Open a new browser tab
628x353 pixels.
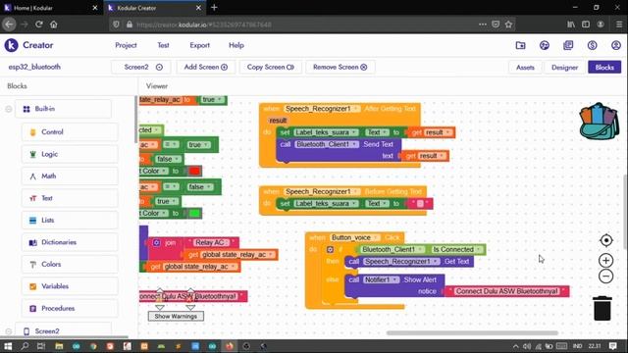(x=214, y=7)
